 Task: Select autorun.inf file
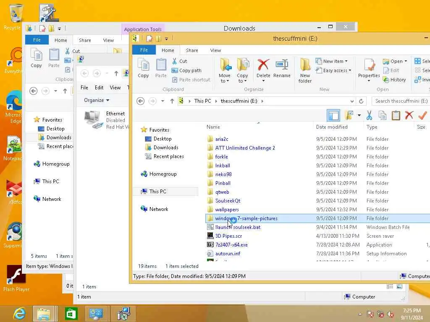pyautogui.click(x=228, y=254)
